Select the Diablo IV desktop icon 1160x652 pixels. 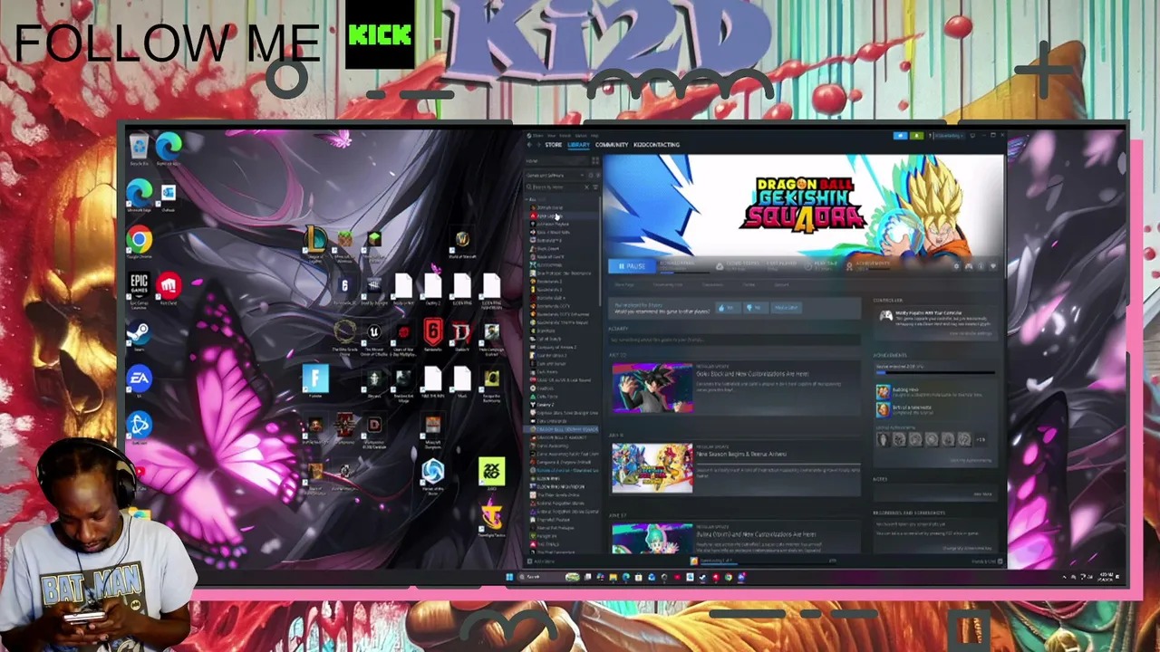(462, 334)
